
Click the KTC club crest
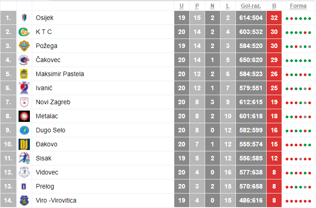pos(24,32)
